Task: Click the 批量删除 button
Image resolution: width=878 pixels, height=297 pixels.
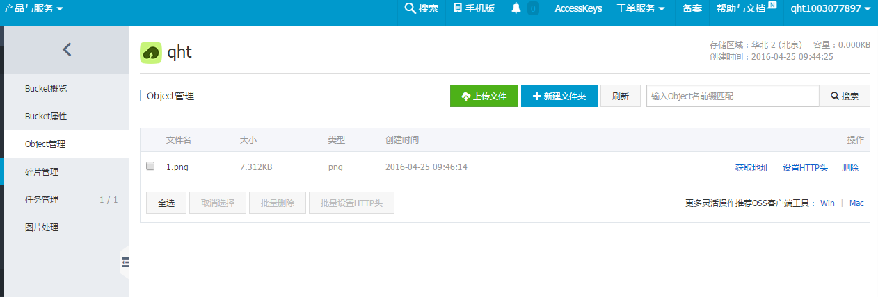Action: pyautogui.click(x=278, y=203)
